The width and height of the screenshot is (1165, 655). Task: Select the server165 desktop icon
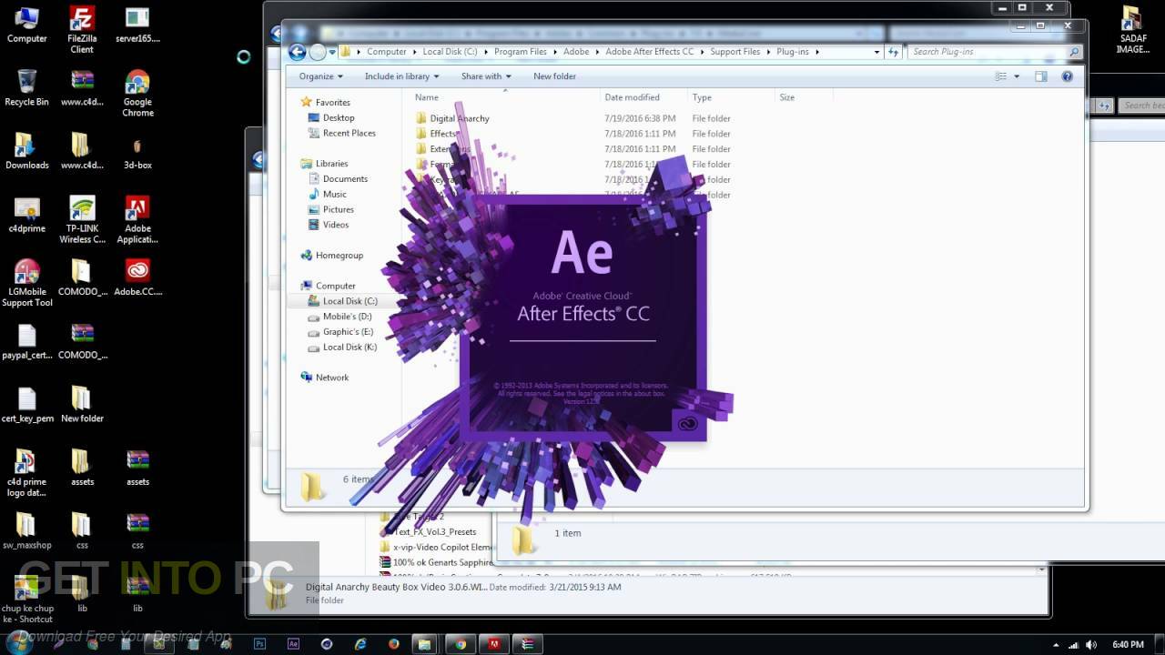(137, 25)
